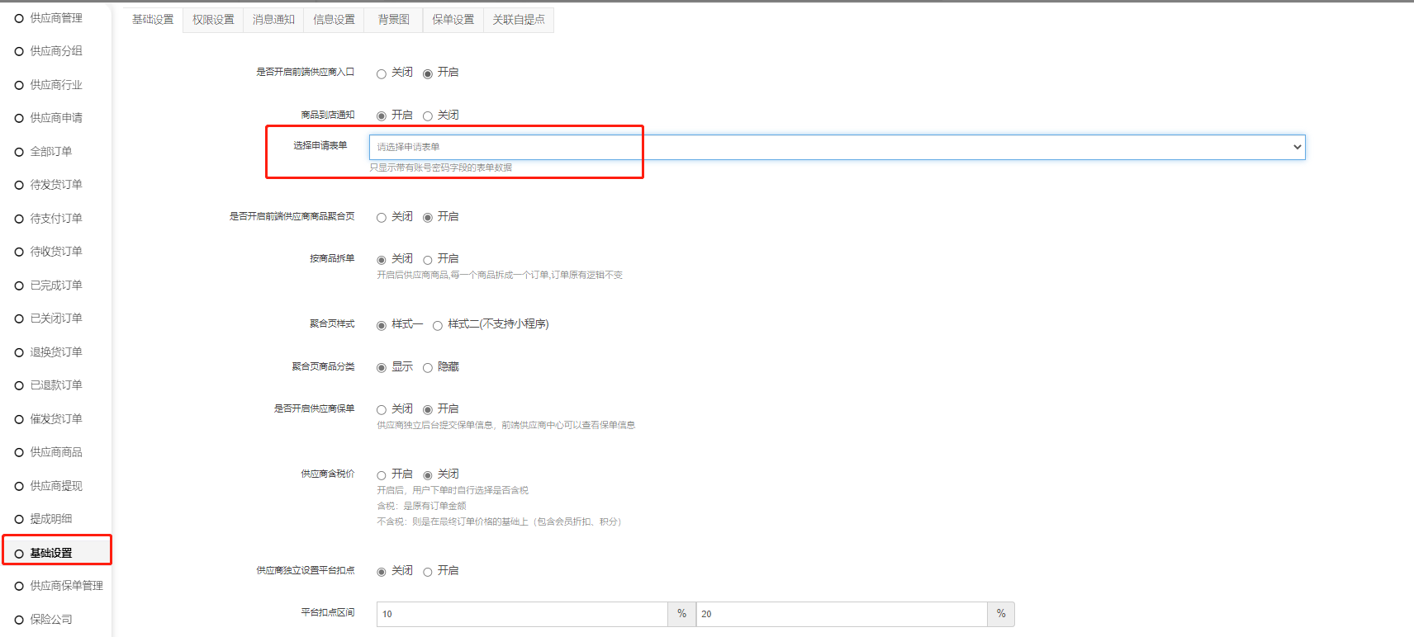The width and height of the screenshot is (1414, 637).
Task: Open 供应商申请 sidebar item
Action: click(55, 118)
